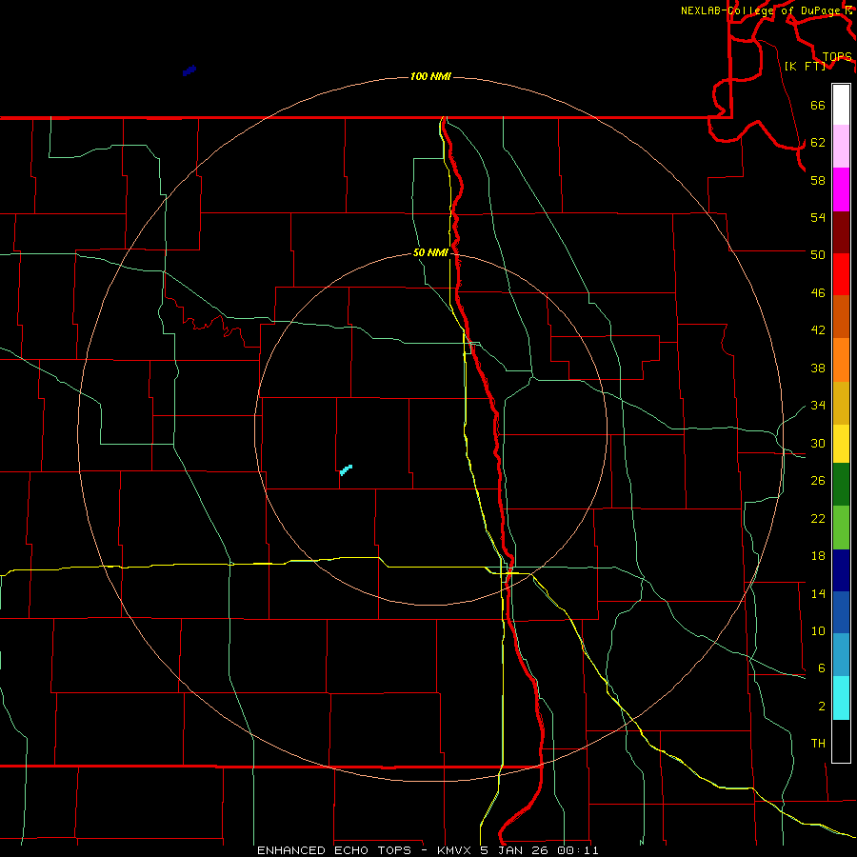Click the bright yellow legend swatch
The image size is (857, 857).
841,444
